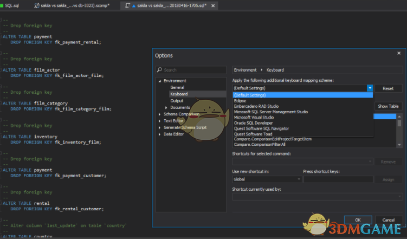Select Output under Environment

click(177, 100)
